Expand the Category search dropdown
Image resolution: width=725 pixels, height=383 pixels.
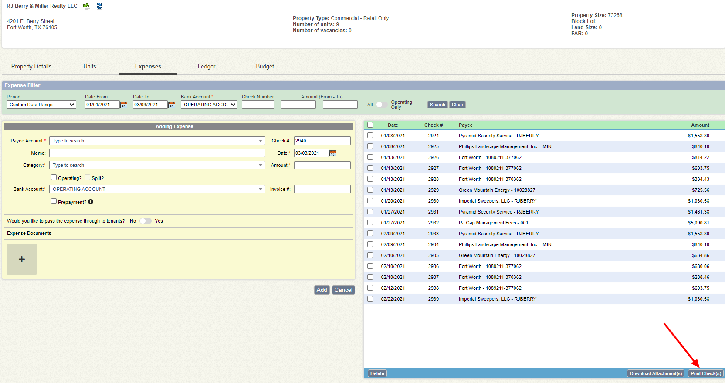(261, 165)
